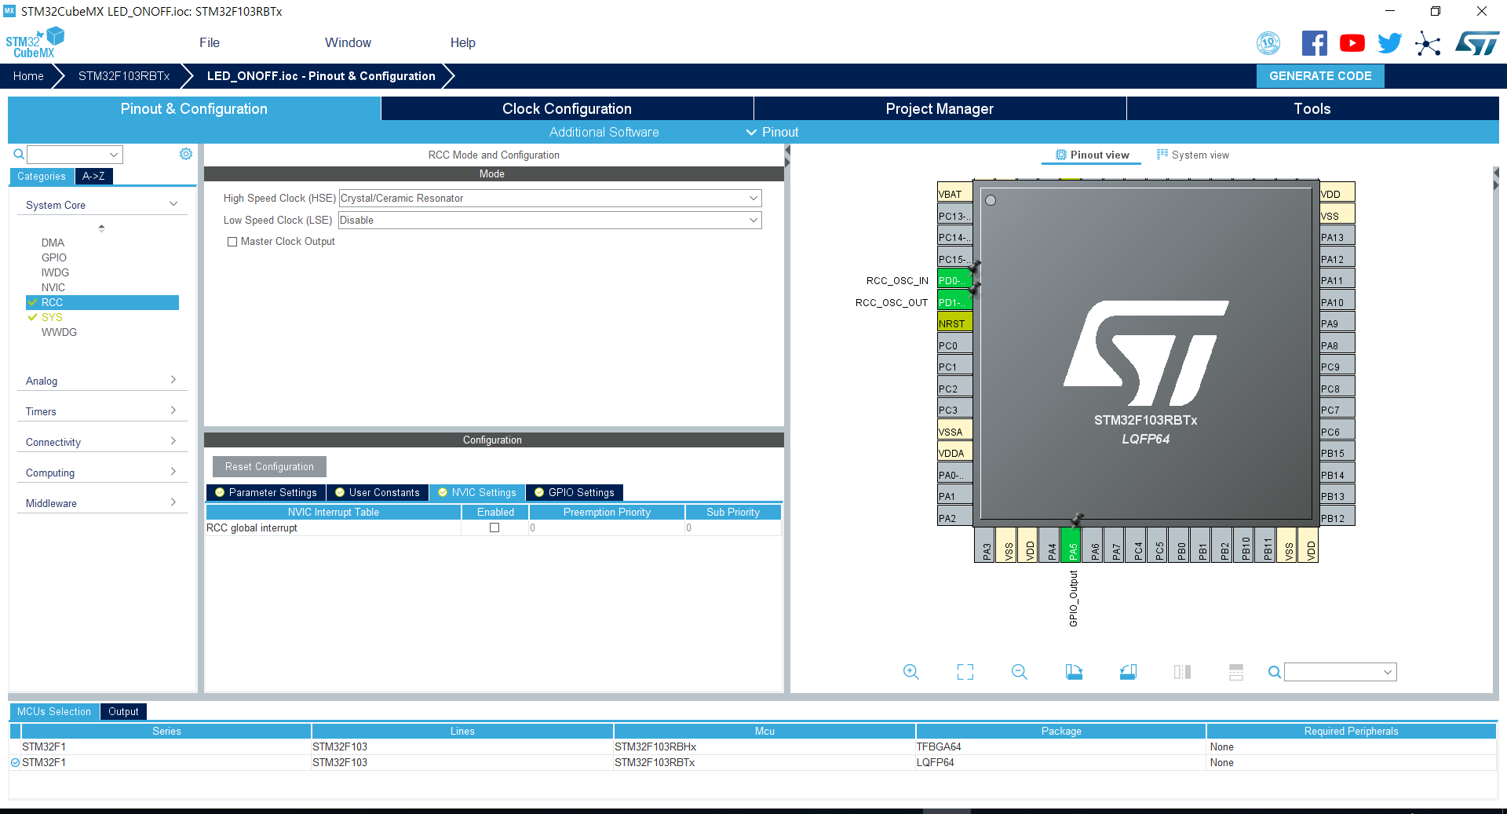The image size is (1507, 814).
Task: Select DMA in System Core list
Action: coord(53,243)
